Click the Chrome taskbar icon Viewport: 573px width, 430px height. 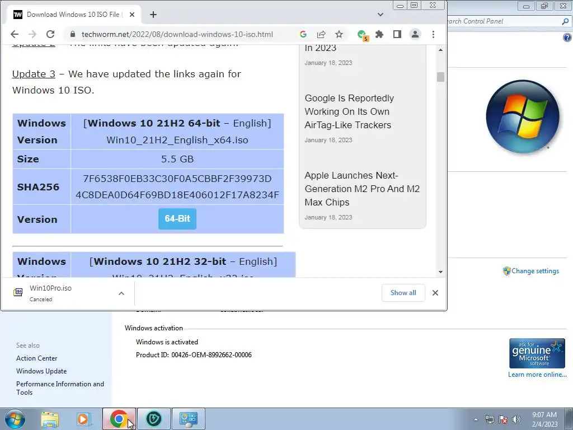click(x=119, y=419)
